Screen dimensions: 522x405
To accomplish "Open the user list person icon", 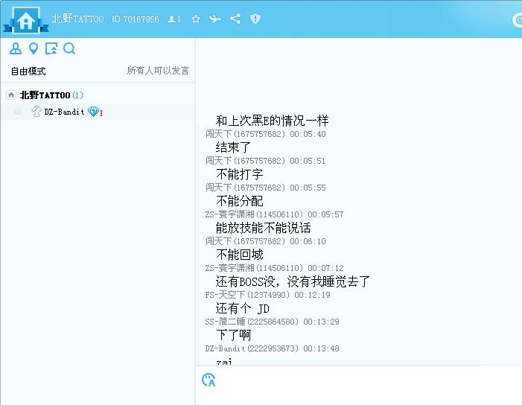I will (16, 48).
